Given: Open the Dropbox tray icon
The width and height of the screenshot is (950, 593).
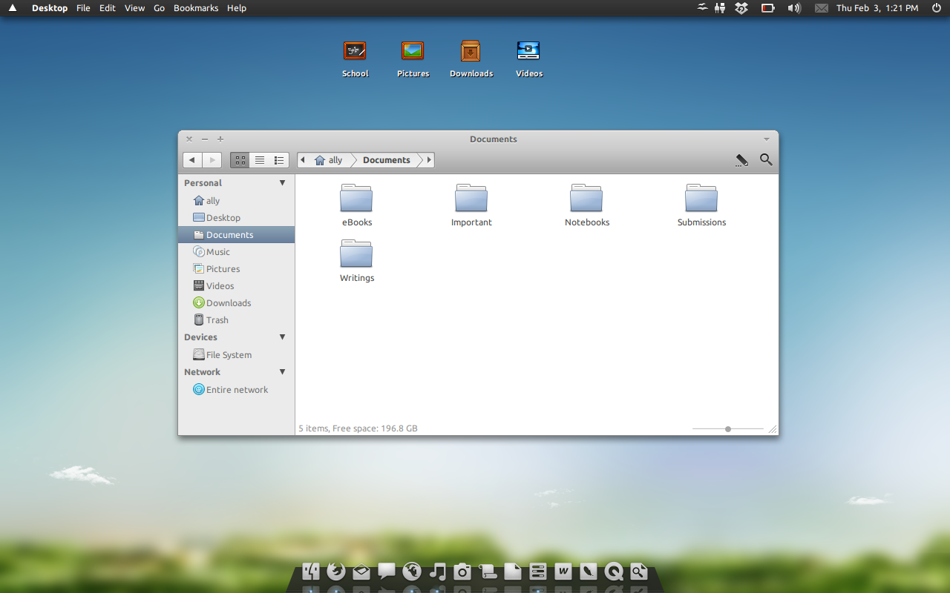Looking at the screenshot, I should pos(741,8).
